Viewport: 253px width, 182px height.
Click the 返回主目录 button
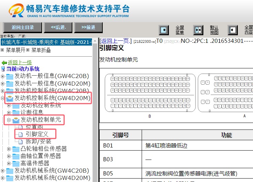click(x=22, y=28)
